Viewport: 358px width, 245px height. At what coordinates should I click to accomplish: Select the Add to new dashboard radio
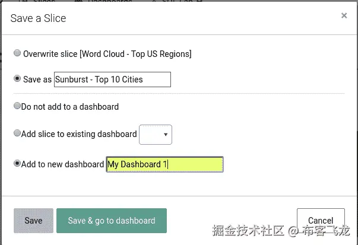coord(17,164)
